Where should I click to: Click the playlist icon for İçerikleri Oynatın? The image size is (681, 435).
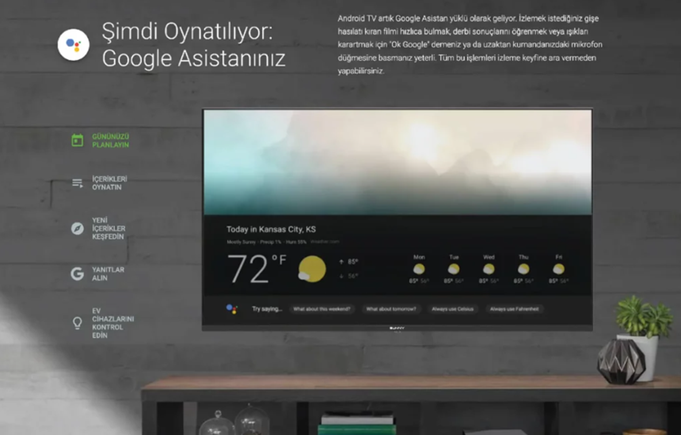(77, 183)
